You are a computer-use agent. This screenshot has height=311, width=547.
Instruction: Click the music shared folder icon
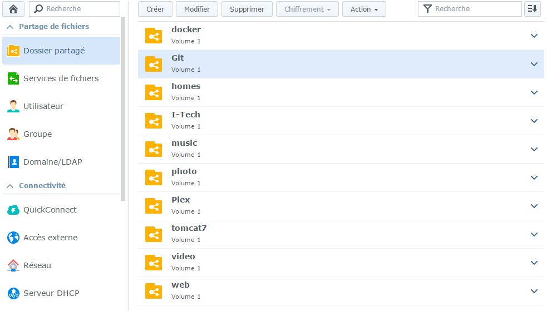154,149
